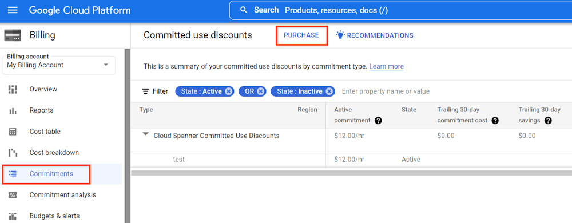Show help for Trailing 30-day savings
The image size is (572, 223).
click(x=548, y=121)
